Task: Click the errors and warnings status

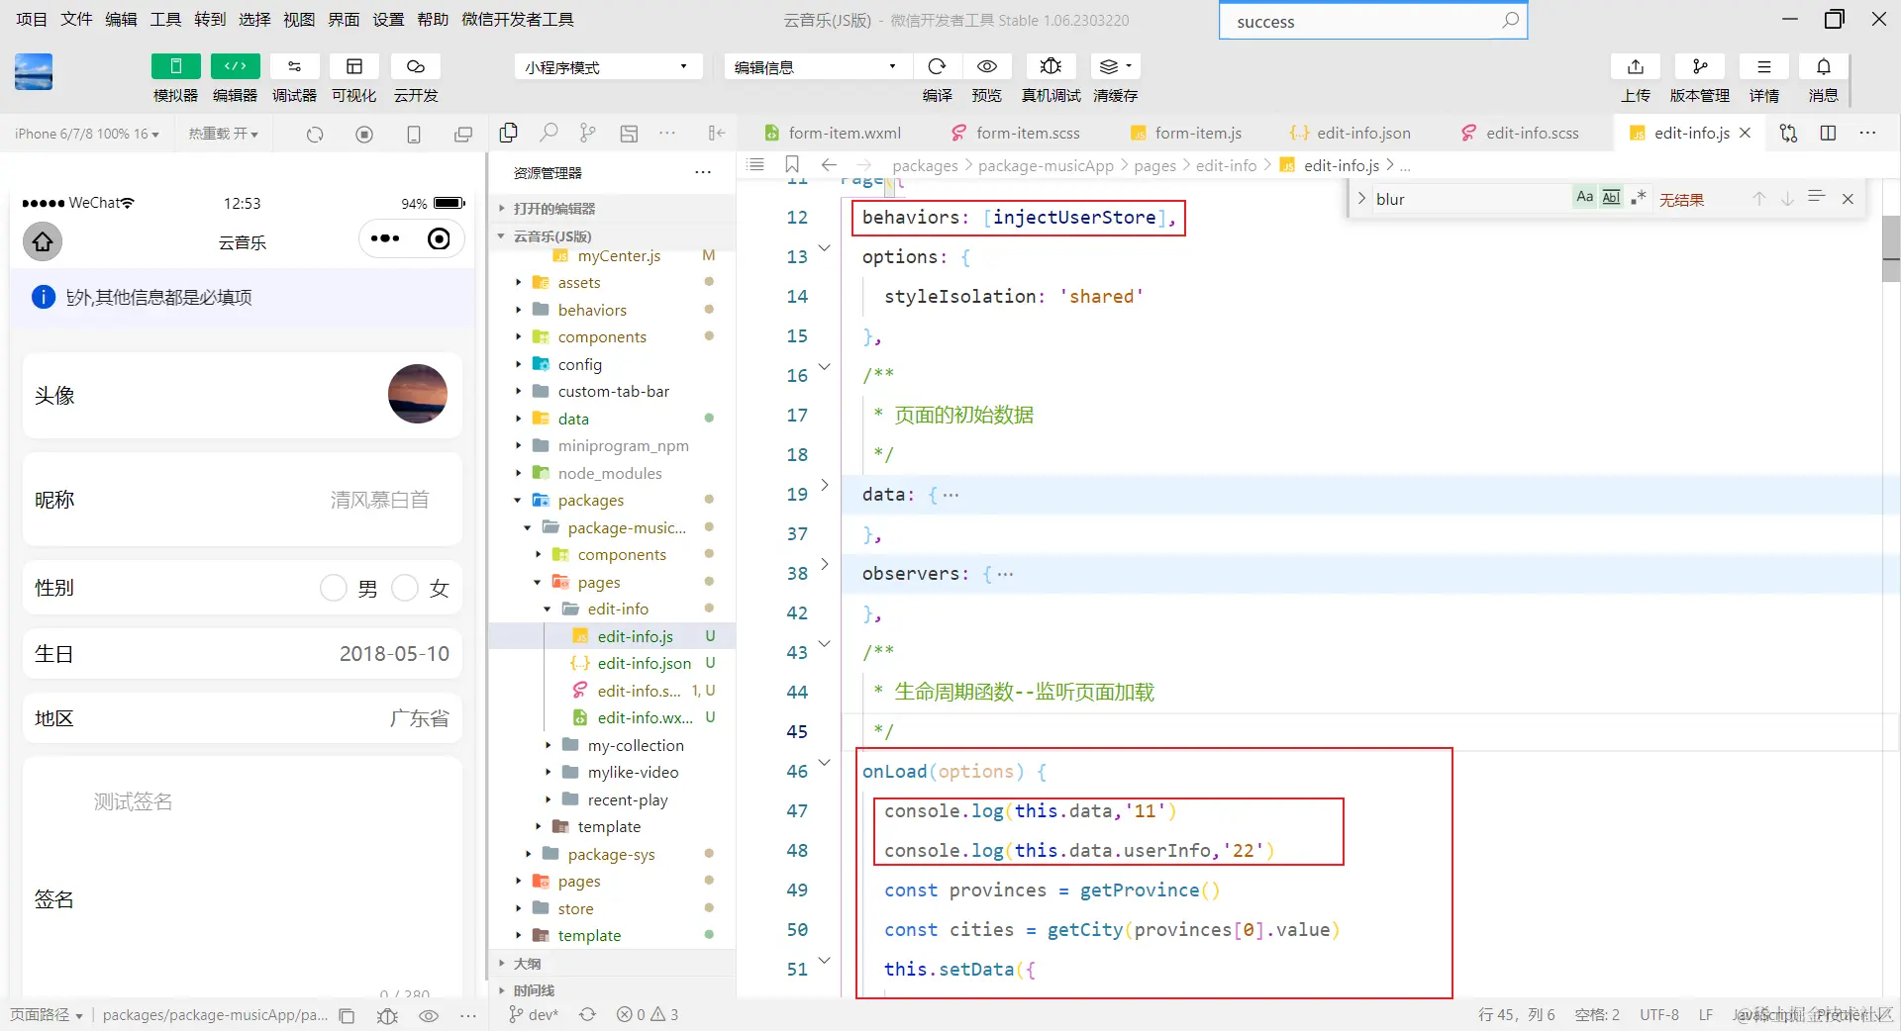Action: click(648, 1014)
